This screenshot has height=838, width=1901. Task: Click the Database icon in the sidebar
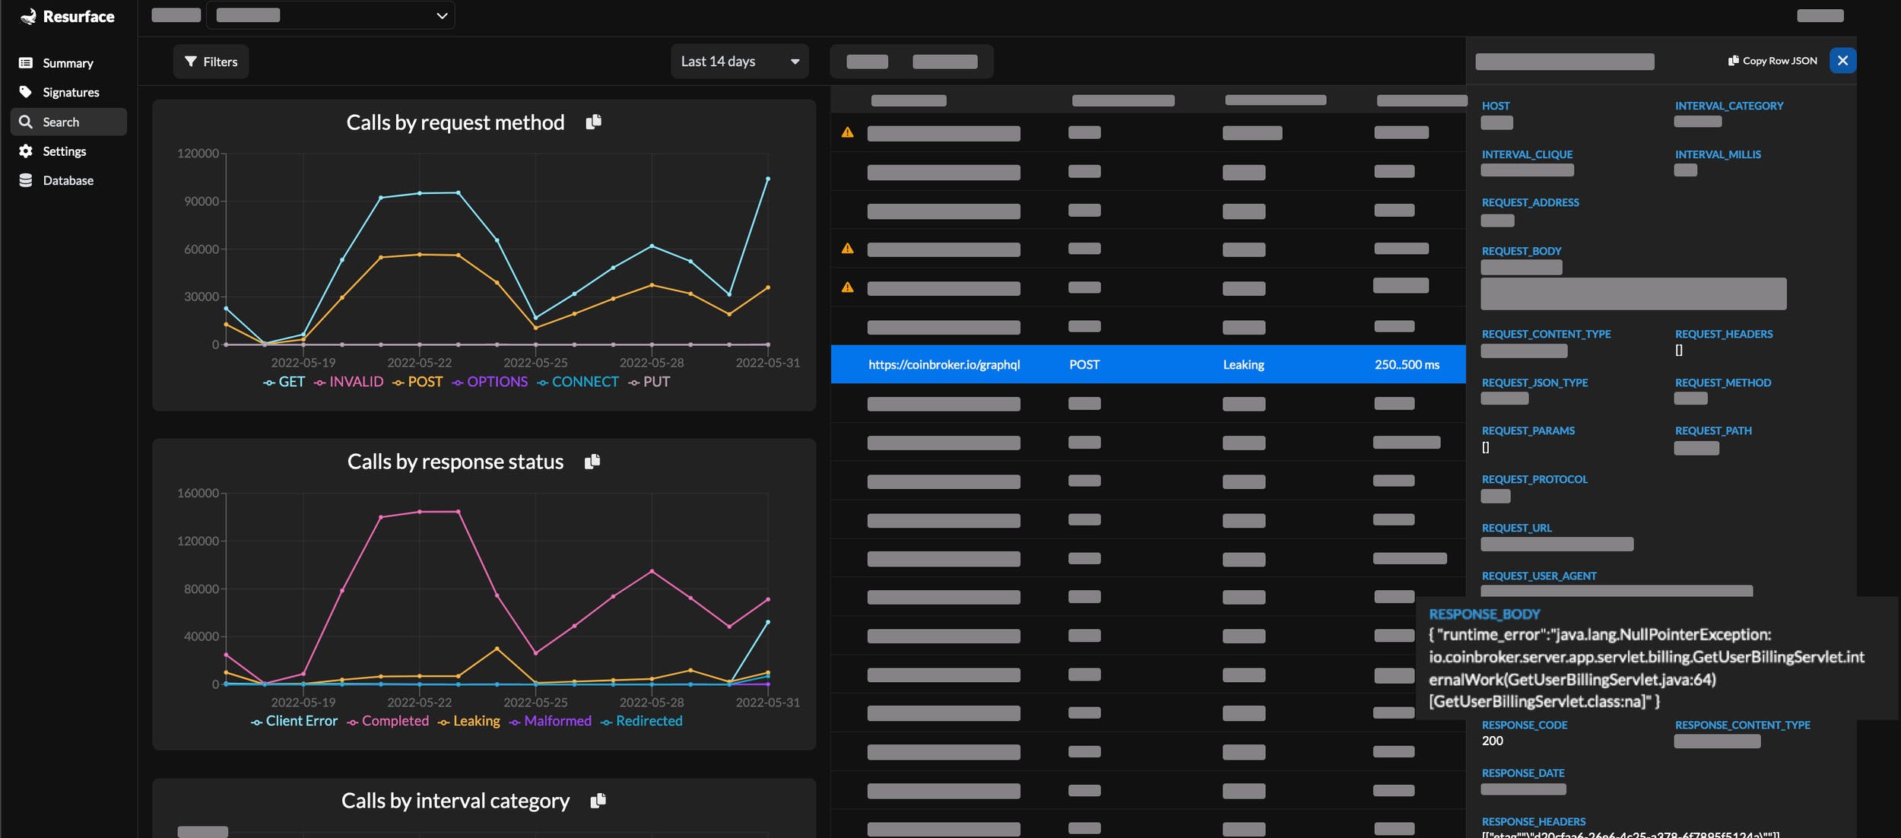point(26,180)
